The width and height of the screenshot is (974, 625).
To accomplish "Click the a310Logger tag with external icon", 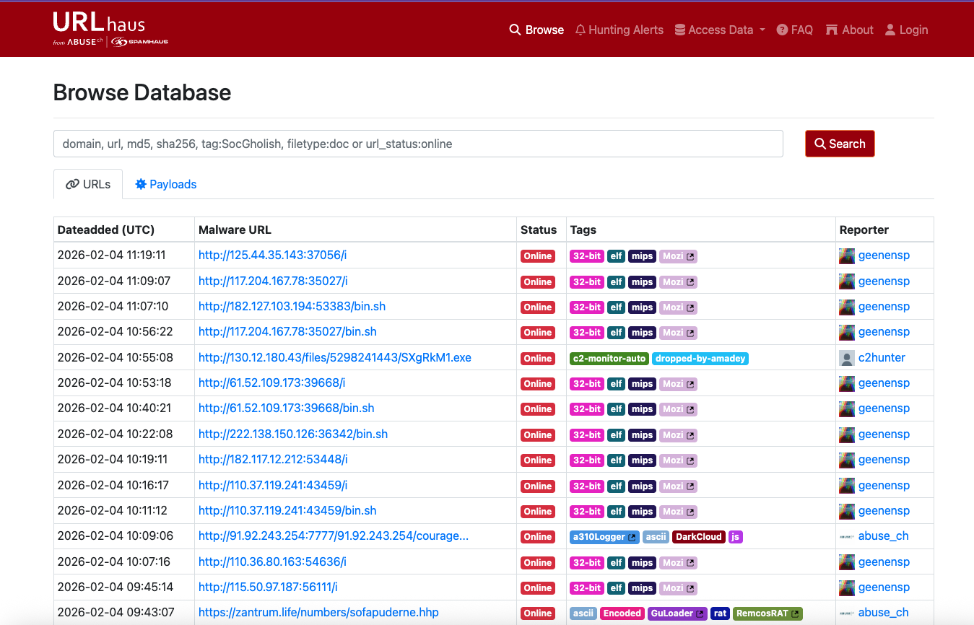I will (x=604, y=537).
